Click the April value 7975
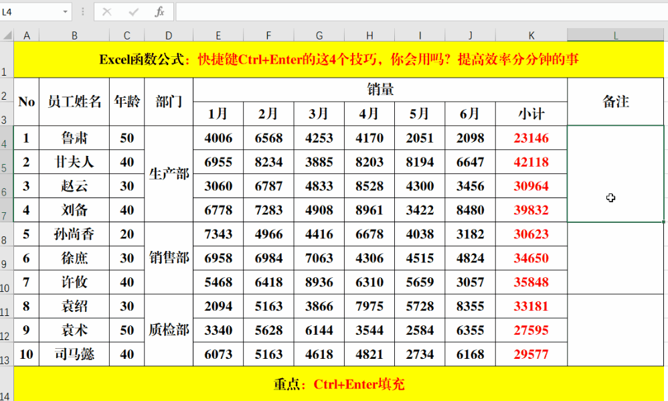The image size is (668, 401). pyautogui.click(x=369, y=306)
